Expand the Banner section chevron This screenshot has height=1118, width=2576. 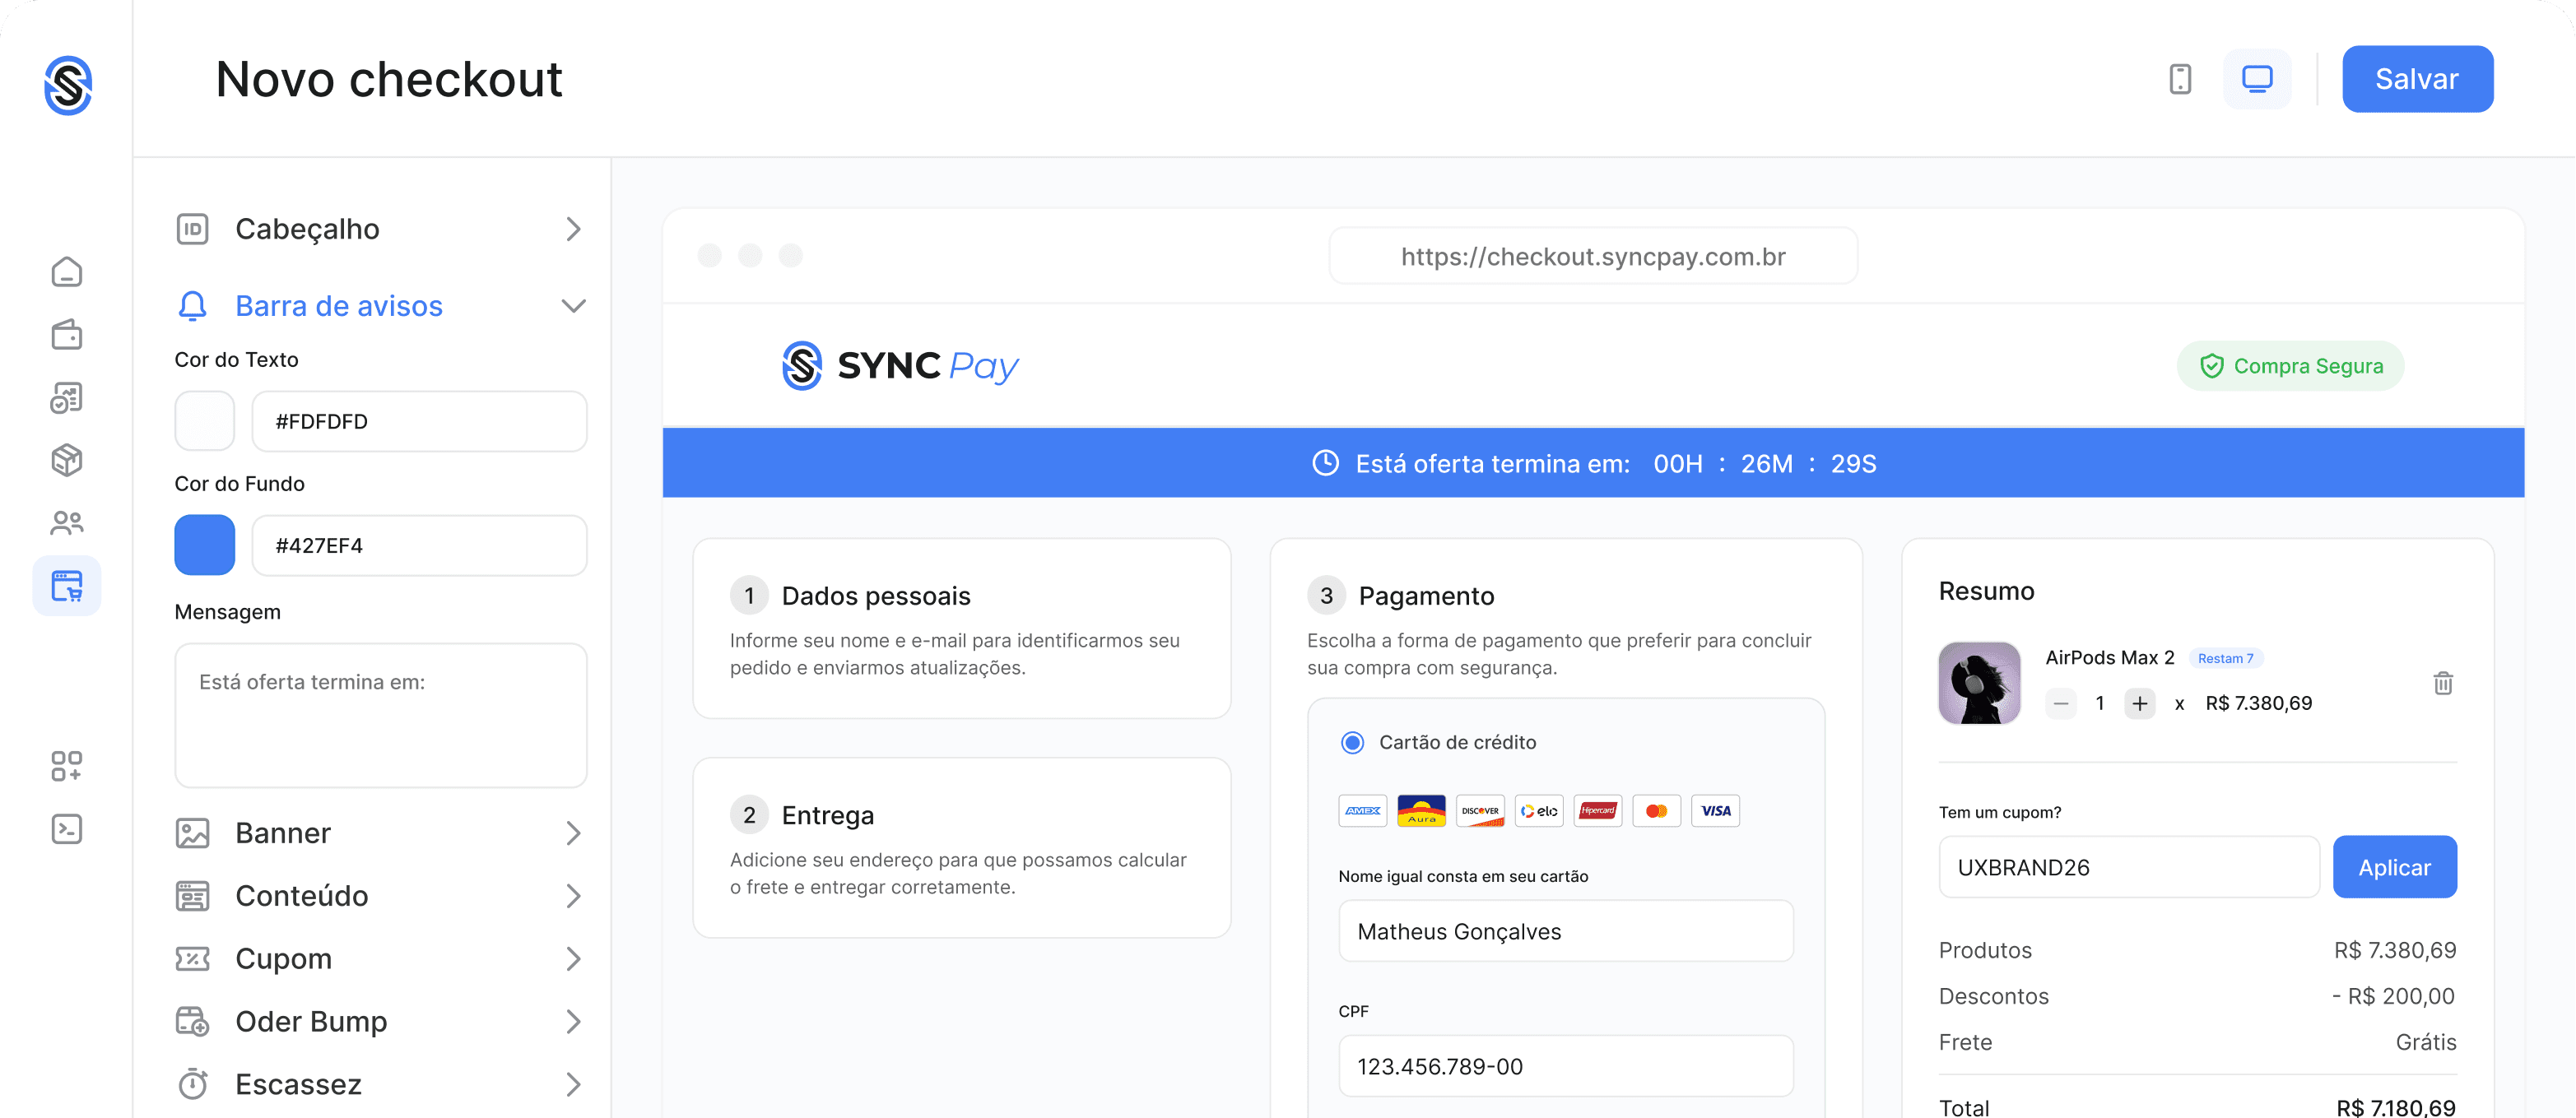tap(573, 833)
